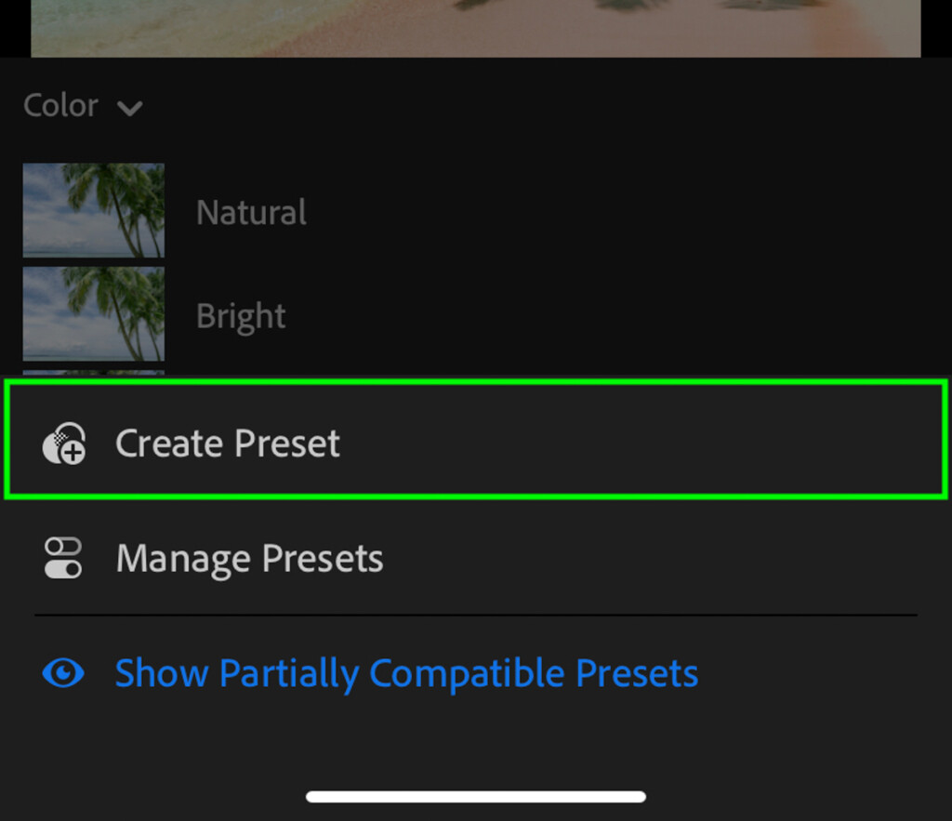Tap the Manage Presets toggles icon
The width and height of the screenshot is (952, 821).
63,558
